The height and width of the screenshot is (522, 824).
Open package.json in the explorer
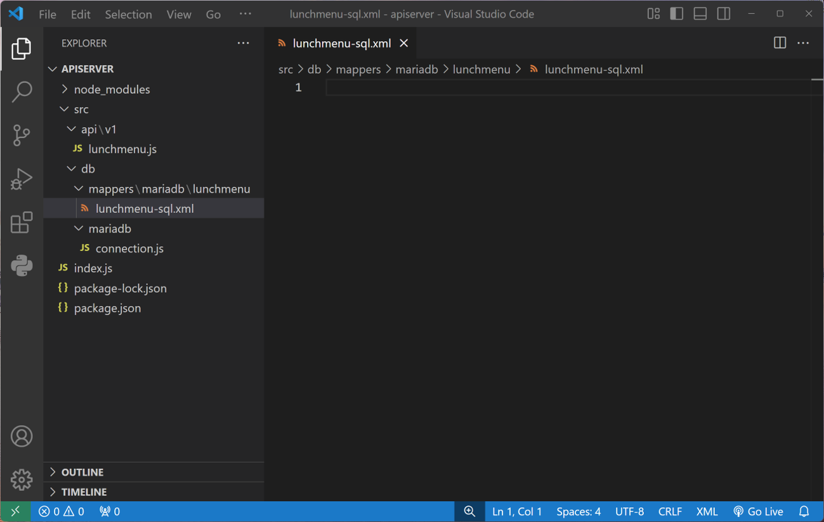154,308
